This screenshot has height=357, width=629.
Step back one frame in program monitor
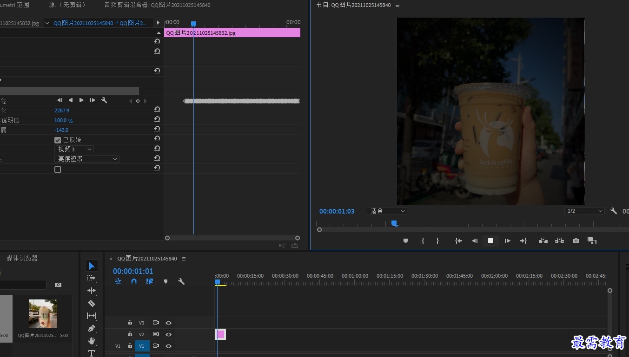tap(475, 241)
